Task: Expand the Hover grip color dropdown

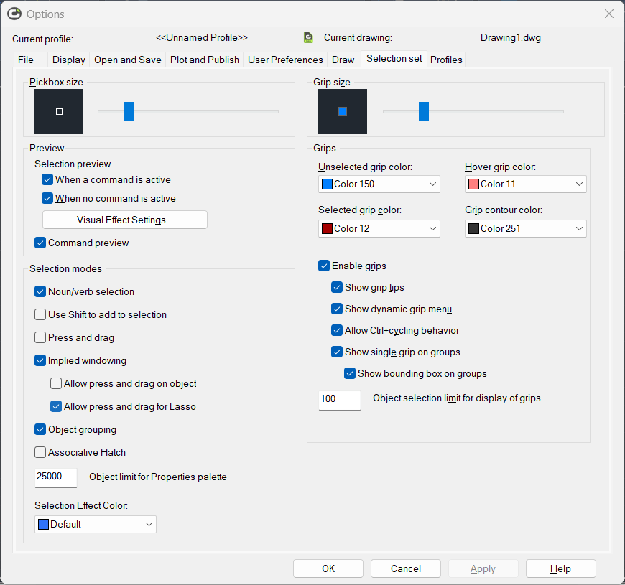Action: click(525, 184)
